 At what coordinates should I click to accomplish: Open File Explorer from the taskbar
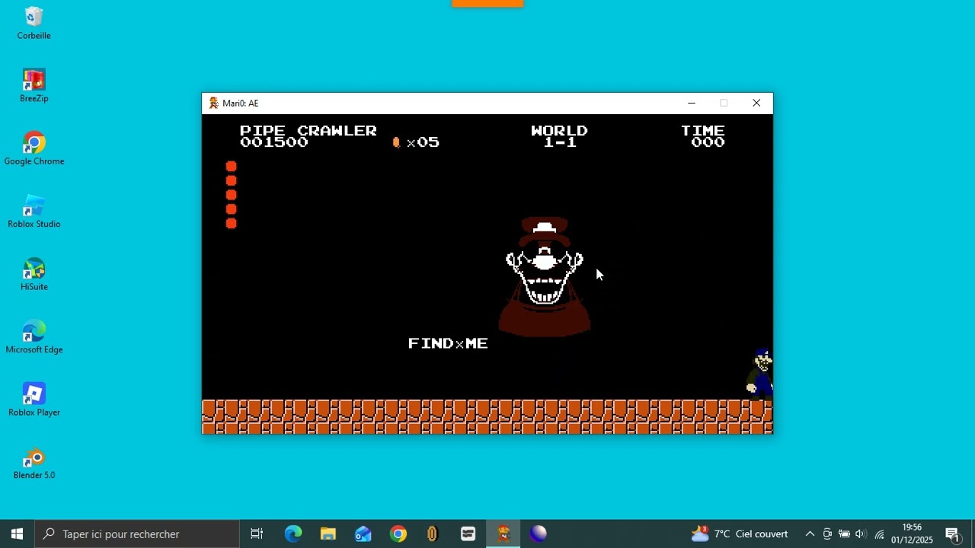pyautogui.click(x=328, y=534)
